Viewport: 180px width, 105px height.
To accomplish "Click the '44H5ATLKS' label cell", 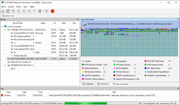I will [40, 30].
